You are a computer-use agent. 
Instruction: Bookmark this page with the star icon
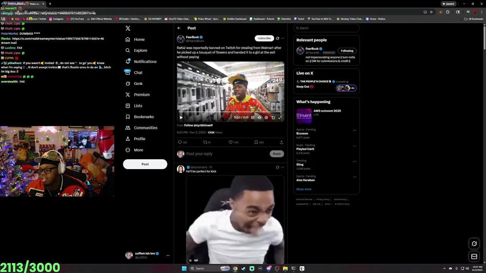coord(431,12)
